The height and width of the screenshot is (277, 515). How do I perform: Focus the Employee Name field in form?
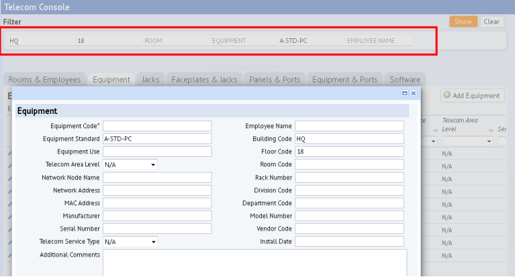coord(349,126)
